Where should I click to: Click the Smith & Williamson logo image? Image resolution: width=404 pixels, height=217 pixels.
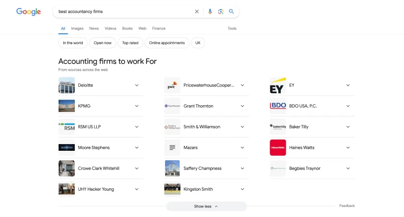[172, 126]
